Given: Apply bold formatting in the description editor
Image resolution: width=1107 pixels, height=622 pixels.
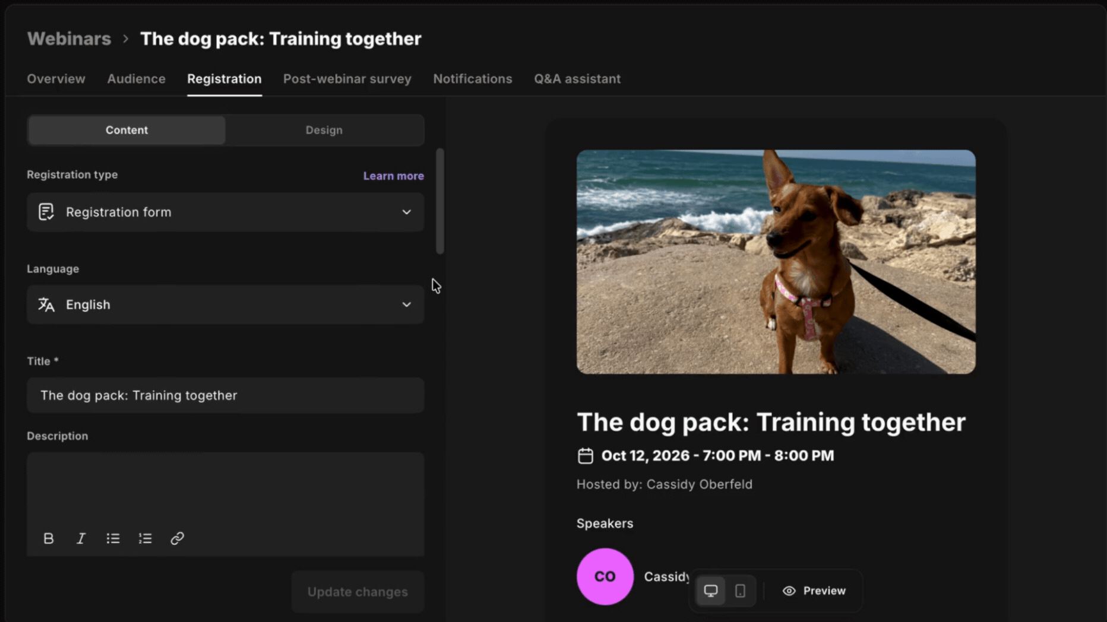Looking at the screenshot, I should tap(49, 538).
